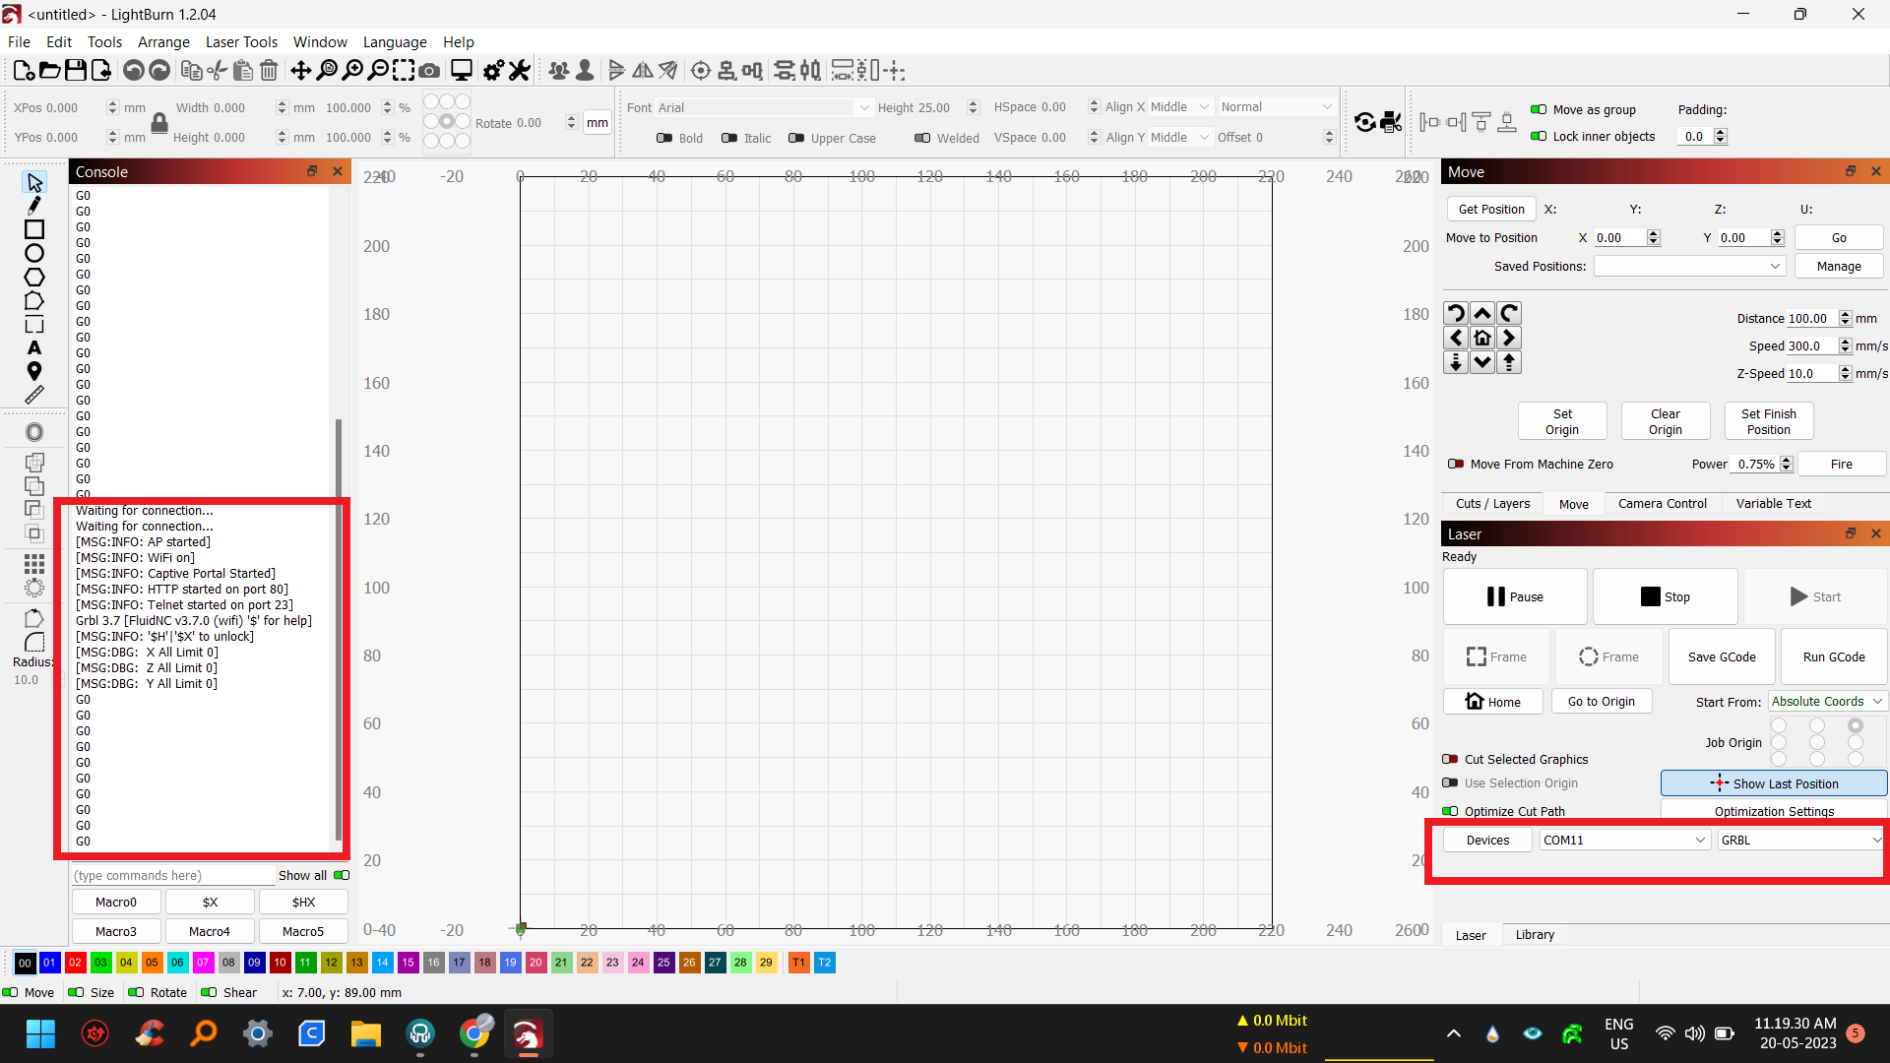Click the lock aspect ratio icon
The width and height of the screenshot is (1890, 1063).
tap(159, 123)
